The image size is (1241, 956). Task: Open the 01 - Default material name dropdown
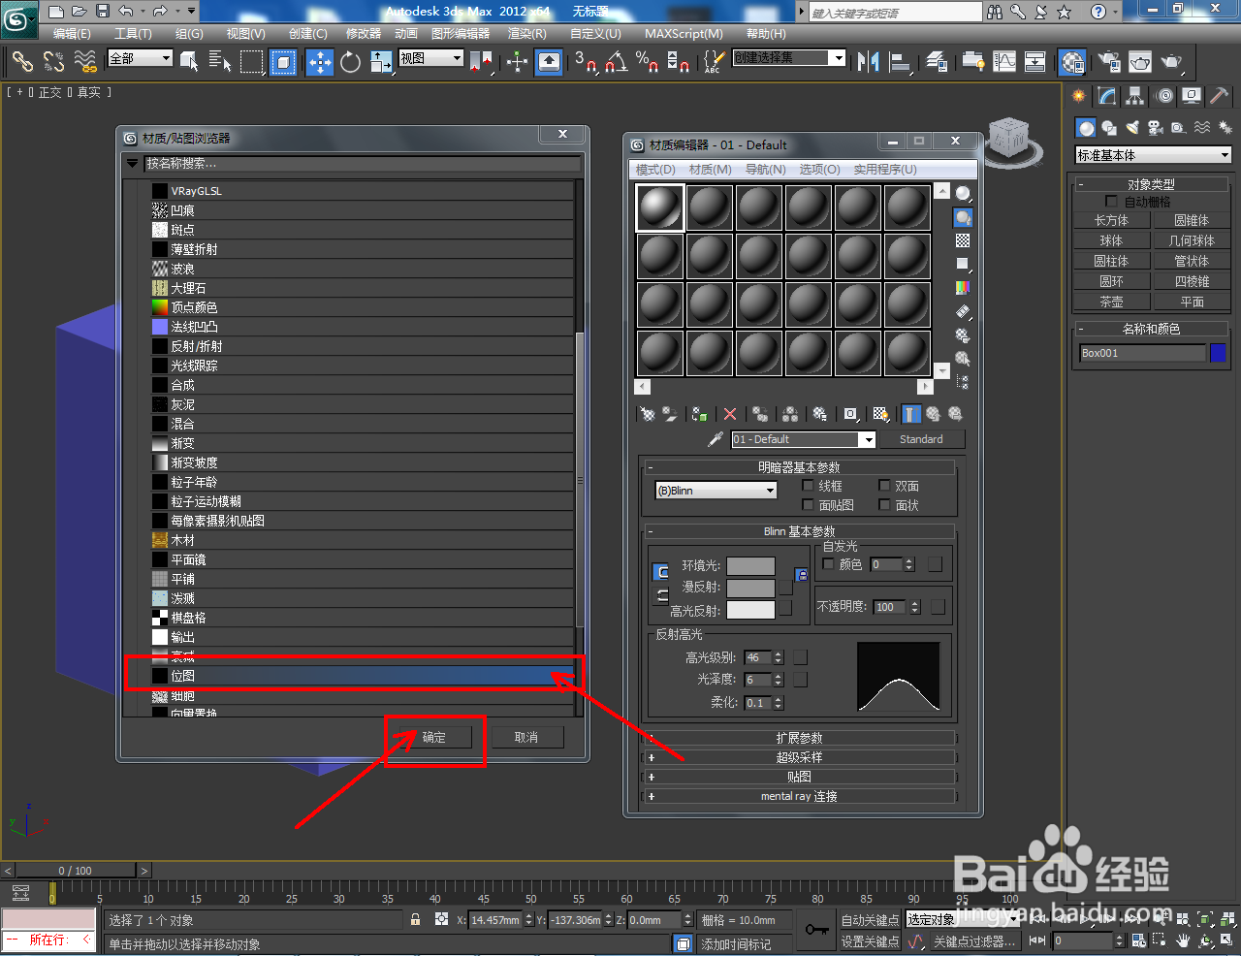pyautogui.click(x=804, y=439)
